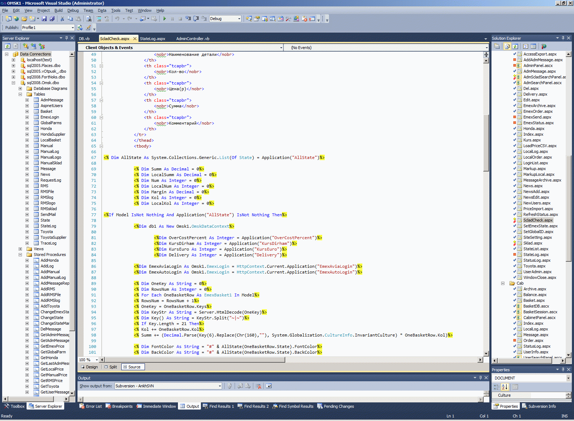This screenshot has width=574, height=421.
Task: Open the Build menu
Action: pos(58,10)
